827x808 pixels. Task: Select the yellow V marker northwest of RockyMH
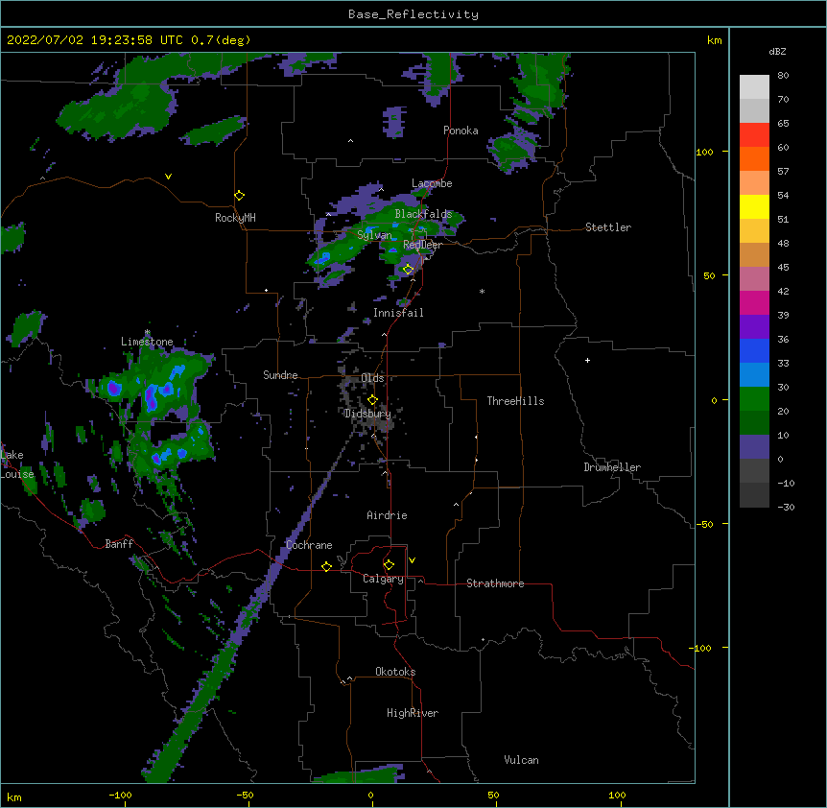click(168, 177)
